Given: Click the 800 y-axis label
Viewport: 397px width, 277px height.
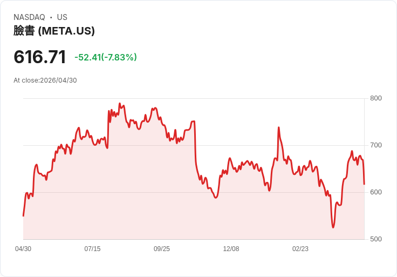Looking at the screenshot, I should point(375,98).
